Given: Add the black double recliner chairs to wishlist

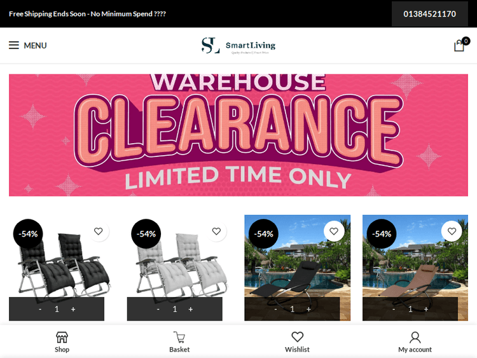Looking at the screenshot, I should pyautogui.click(x=98, y=231).
